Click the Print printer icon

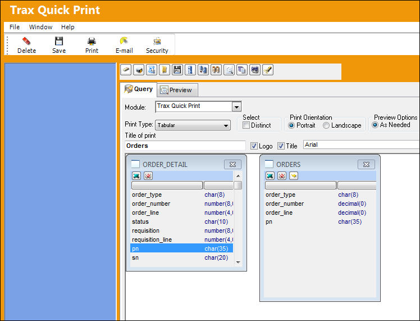(x=92, y=41)
